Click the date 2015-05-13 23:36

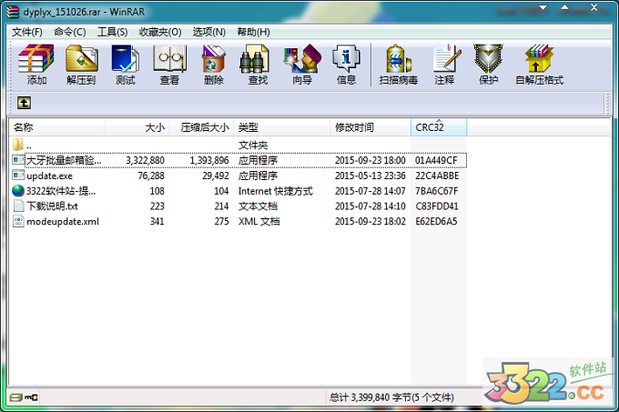coord(370,176)
